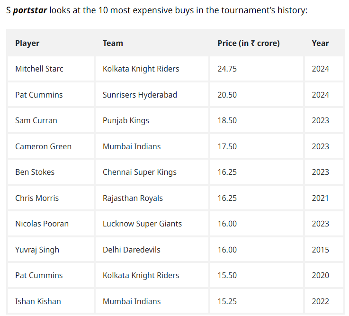Select the Cameron Green player cell
The image size is (349, 316).
(x=43, y=146)
